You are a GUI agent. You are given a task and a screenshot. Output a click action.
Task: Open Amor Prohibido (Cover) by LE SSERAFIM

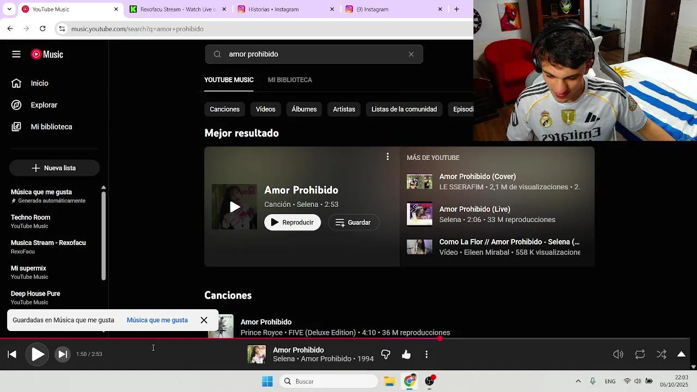(493, 182)
